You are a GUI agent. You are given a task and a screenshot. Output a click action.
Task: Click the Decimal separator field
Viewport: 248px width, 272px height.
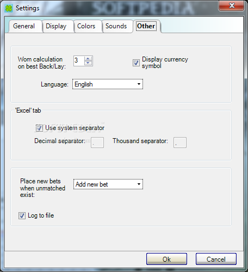click(97, 143)
